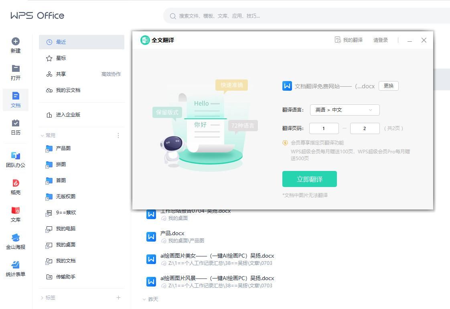Click the W icon of 产品.docx
450x309 pixels.
(x=151, y=237)
